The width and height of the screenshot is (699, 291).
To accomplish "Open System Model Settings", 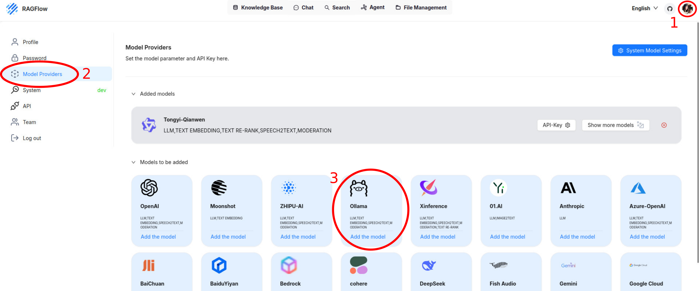I will click(x=649, y=50).
